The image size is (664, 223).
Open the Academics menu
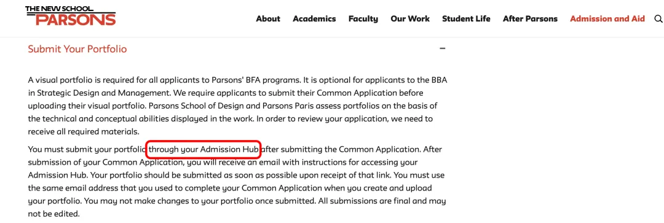point(314,18)
